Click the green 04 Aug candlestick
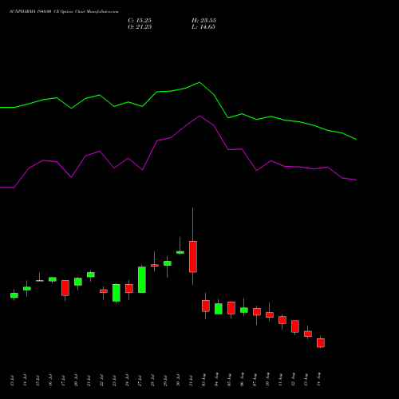This screenshot has width=399, height=399. 219,309
